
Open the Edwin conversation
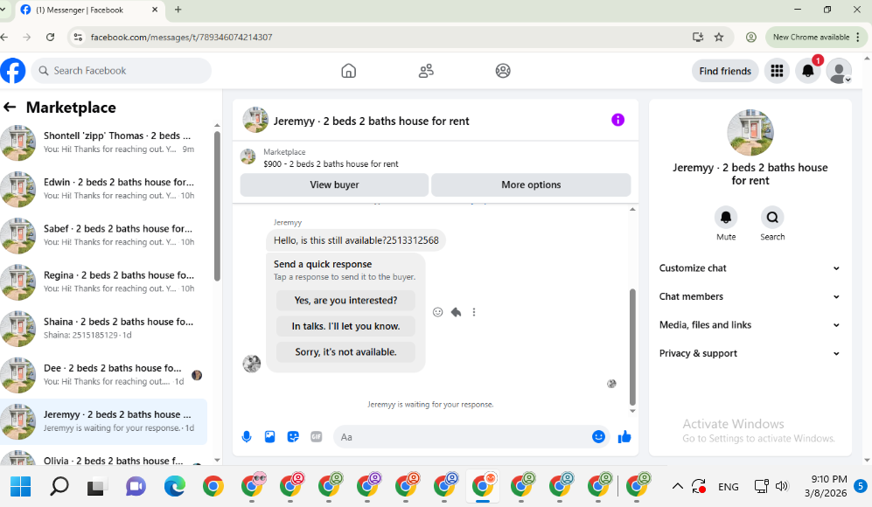104,189
